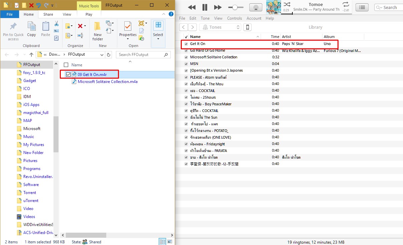Open the iPhone device button
Viewport: 403px width, 245px height.
247,27
